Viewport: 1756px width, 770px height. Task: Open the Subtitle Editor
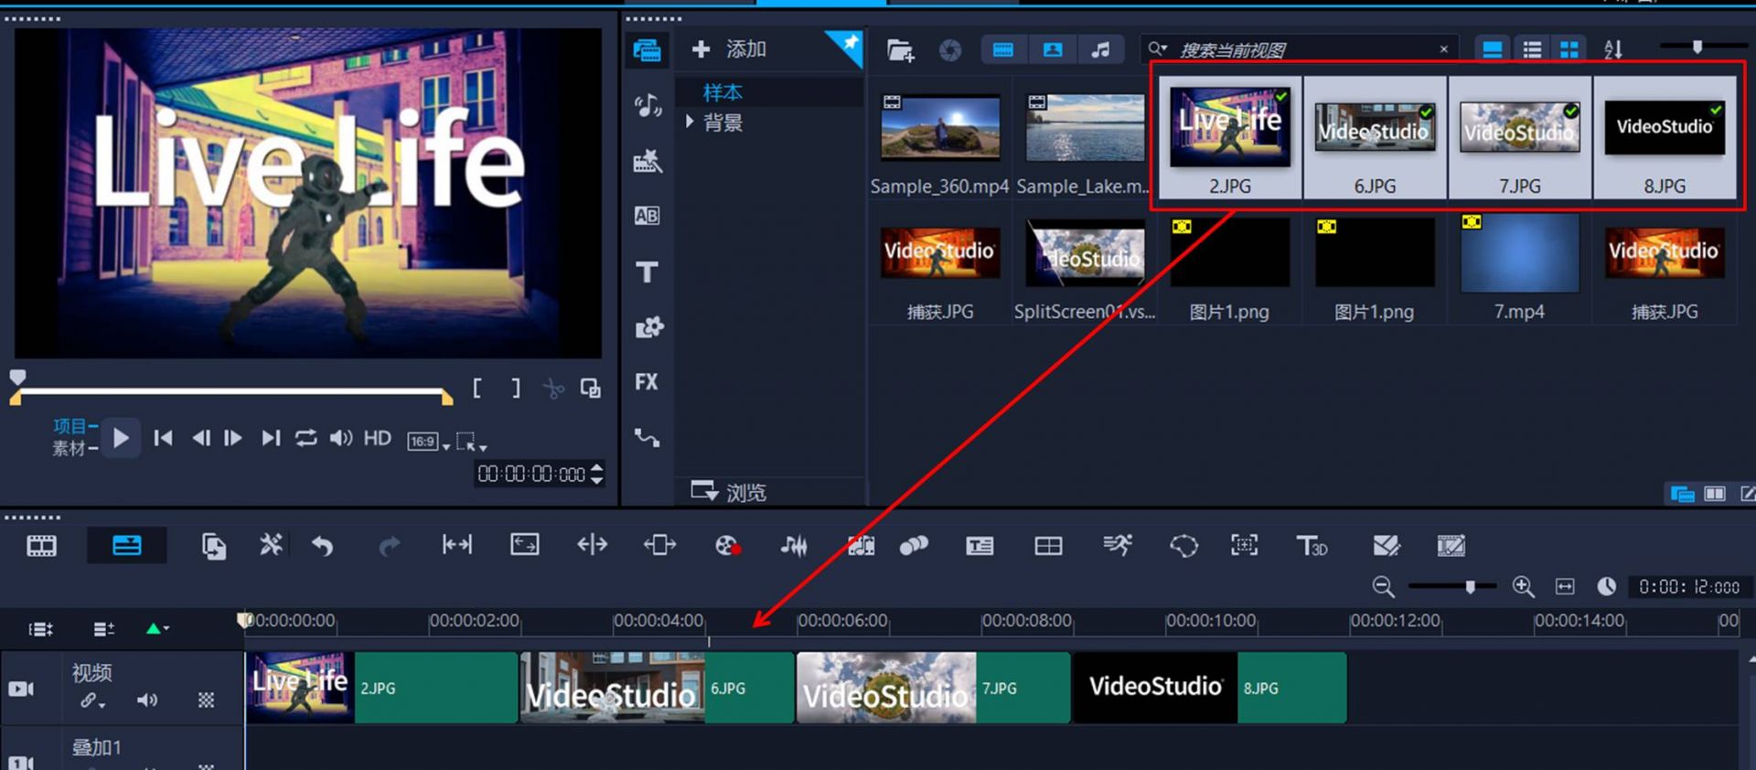[980, 546]
